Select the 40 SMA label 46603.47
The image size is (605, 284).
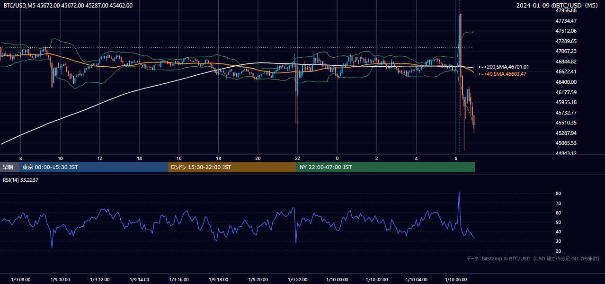(502, 74)
